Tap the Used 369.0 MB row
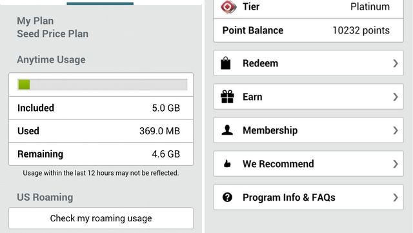Viewport: 413px width, 233px height. pyautogui.click(x=101, y=131)
